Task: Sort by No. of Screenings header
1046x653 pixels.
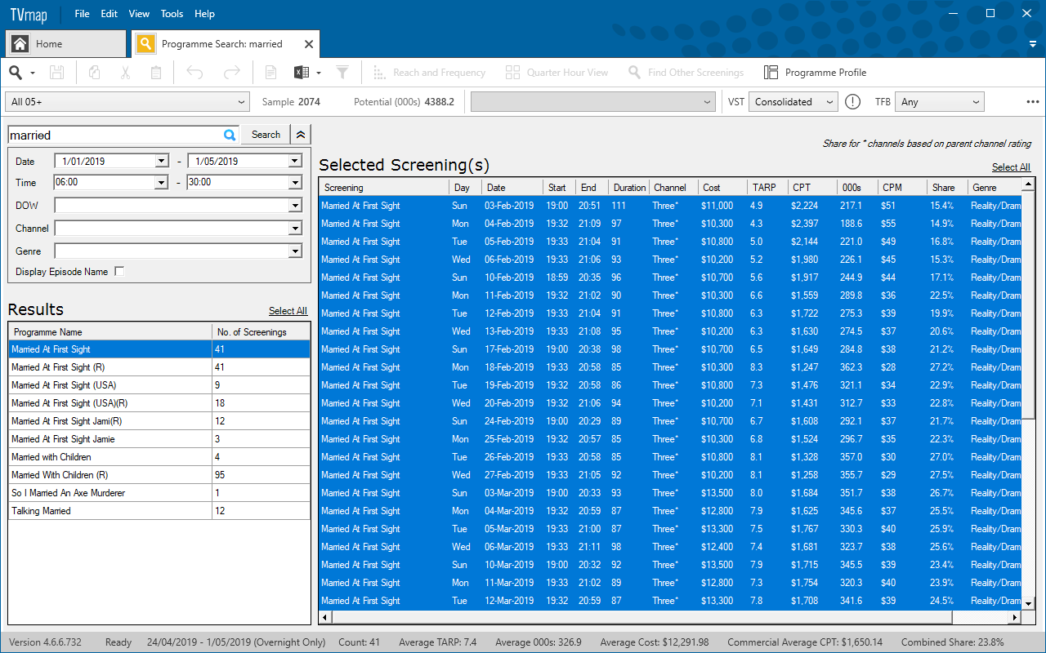Action: [261, 332]
